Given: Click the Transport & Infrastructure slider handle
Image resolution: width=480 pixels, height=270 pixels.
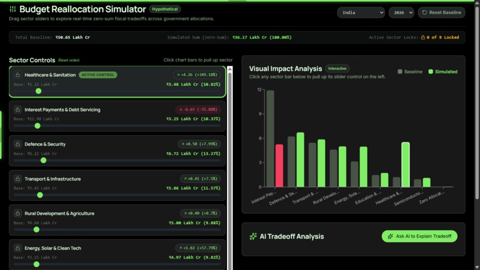Looking at the screenshot, I should click(40, 195).
